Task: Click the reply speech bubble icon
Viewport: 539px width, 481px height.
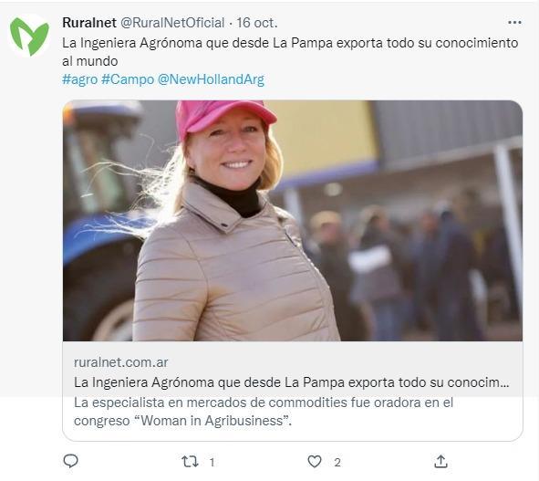Action: 71,462
